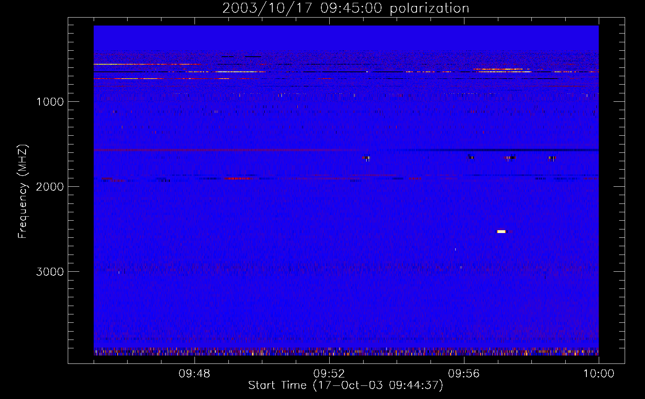Click the bright white burst near 2500 MHz

click(x=501, y=231)
